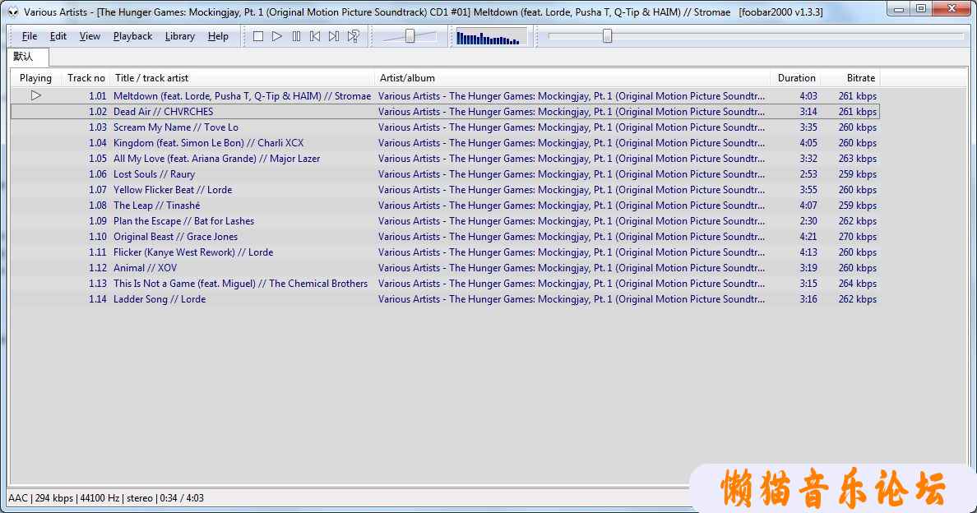The image size is (977, 513).
Task: Maximize the foobar2000 window
Action: coord(921,9)
